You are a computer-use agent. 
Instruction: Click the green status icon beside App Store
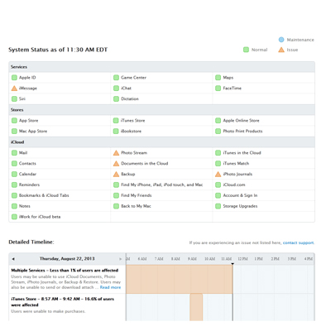click(x=14, y=121)
